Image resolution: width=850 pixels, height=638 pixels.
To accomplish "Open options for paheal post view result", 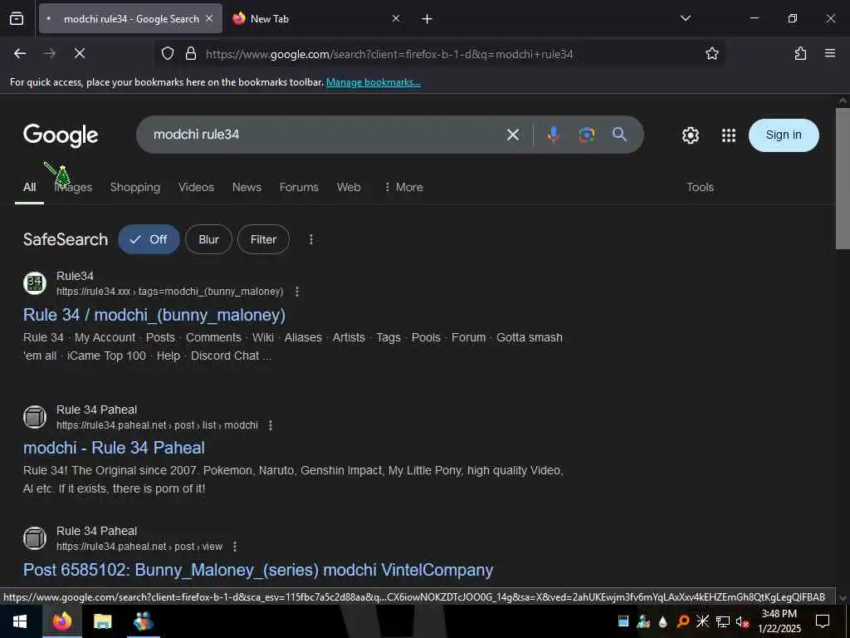I will pyautogui.click(x=234, y=547).
